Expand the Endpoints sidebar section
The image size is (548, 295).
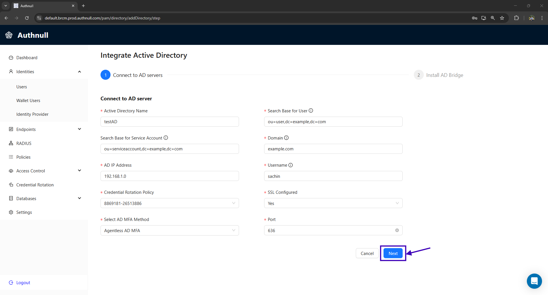[x=79, y=129]
